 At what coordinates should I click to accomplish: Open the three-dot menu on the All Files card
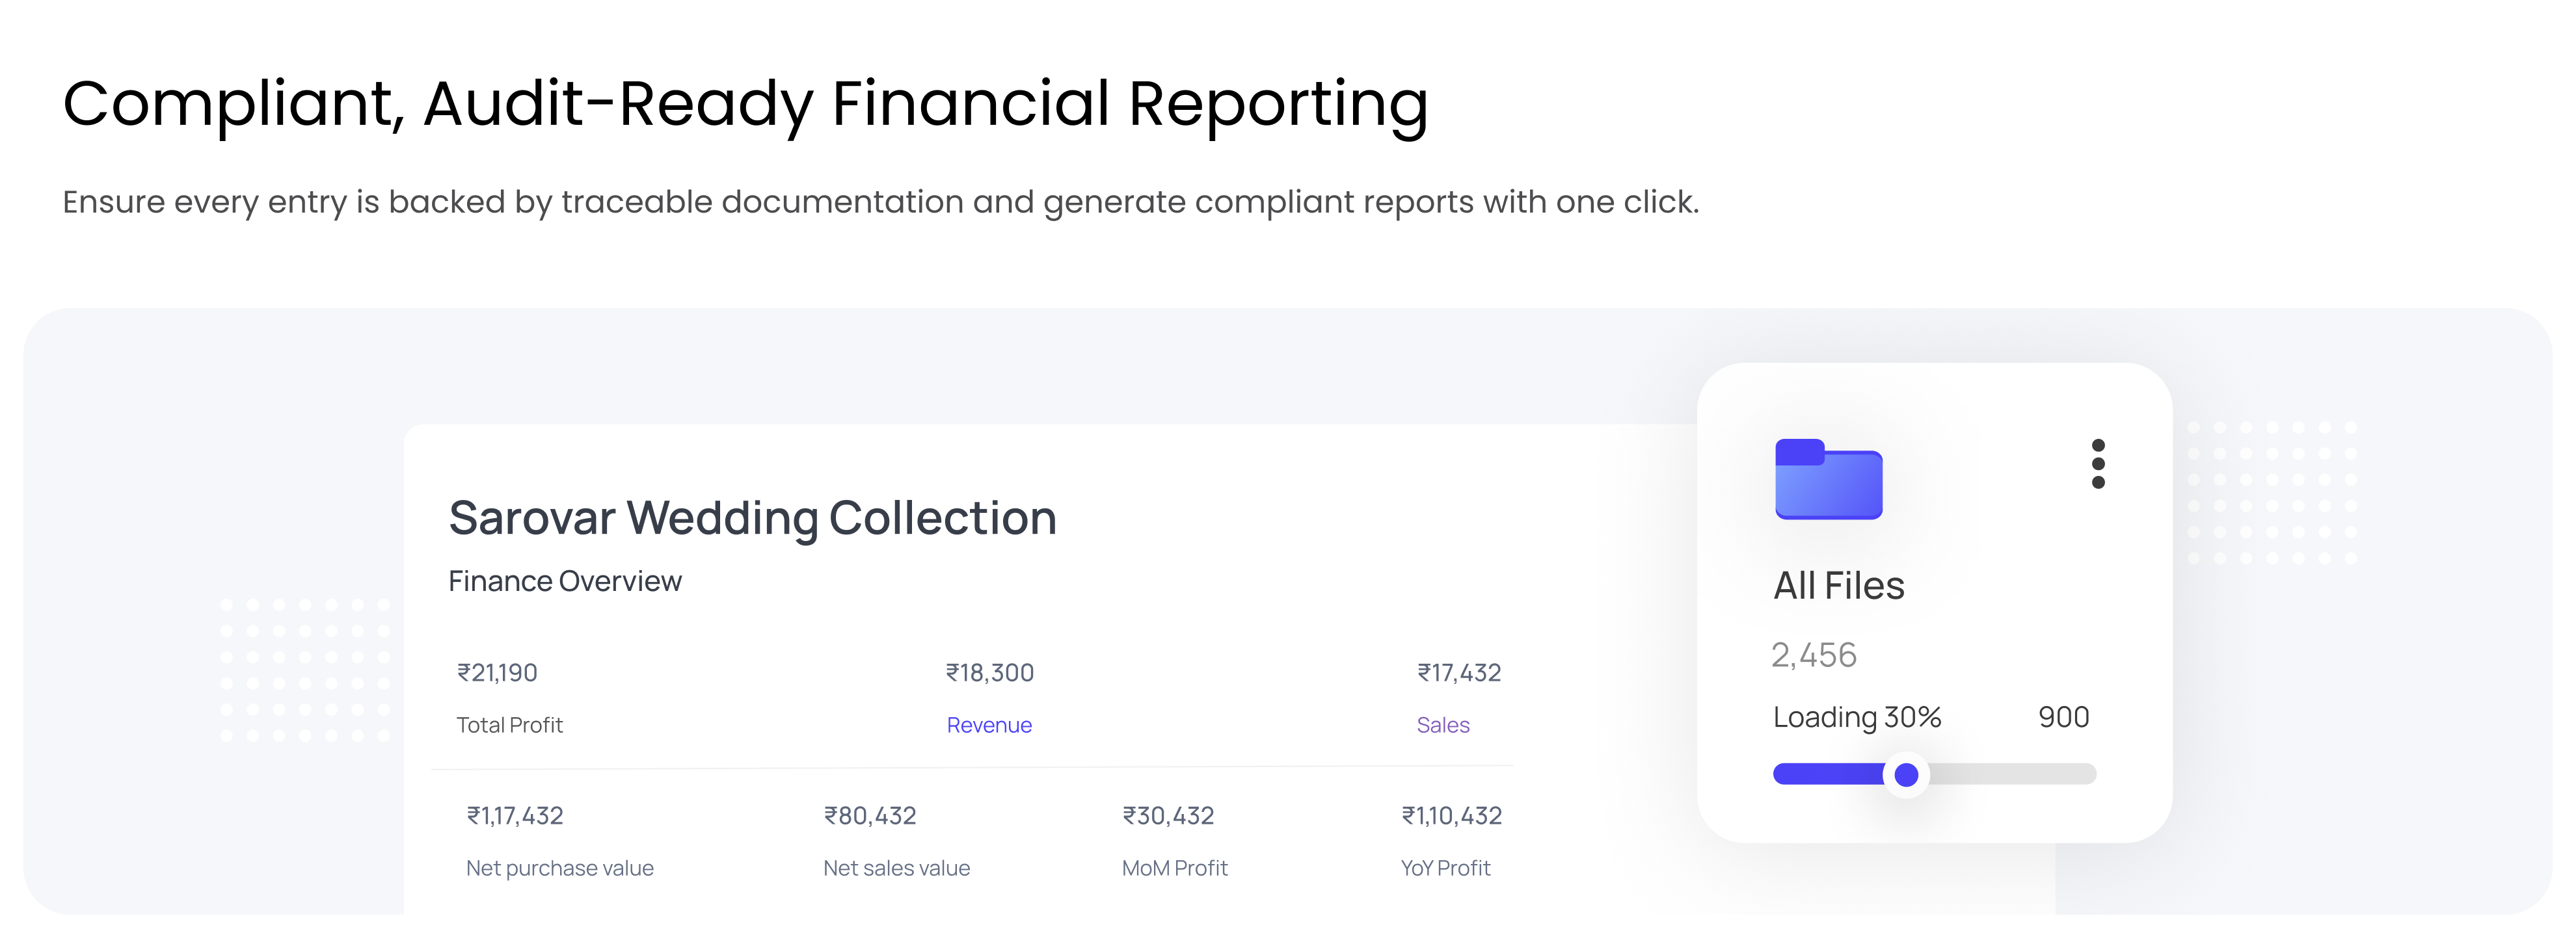[x=2098, y=464]
